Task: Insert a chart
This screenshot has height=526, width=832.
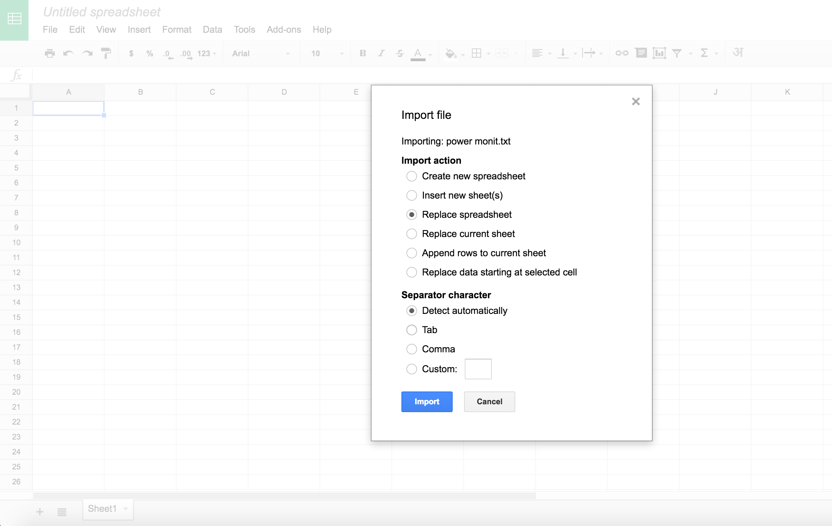Action: click(659, 53)
